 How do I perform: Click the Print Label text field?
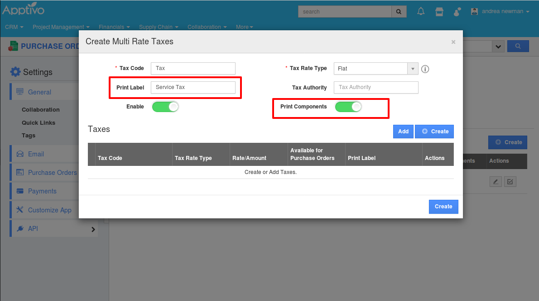[193, 87]
